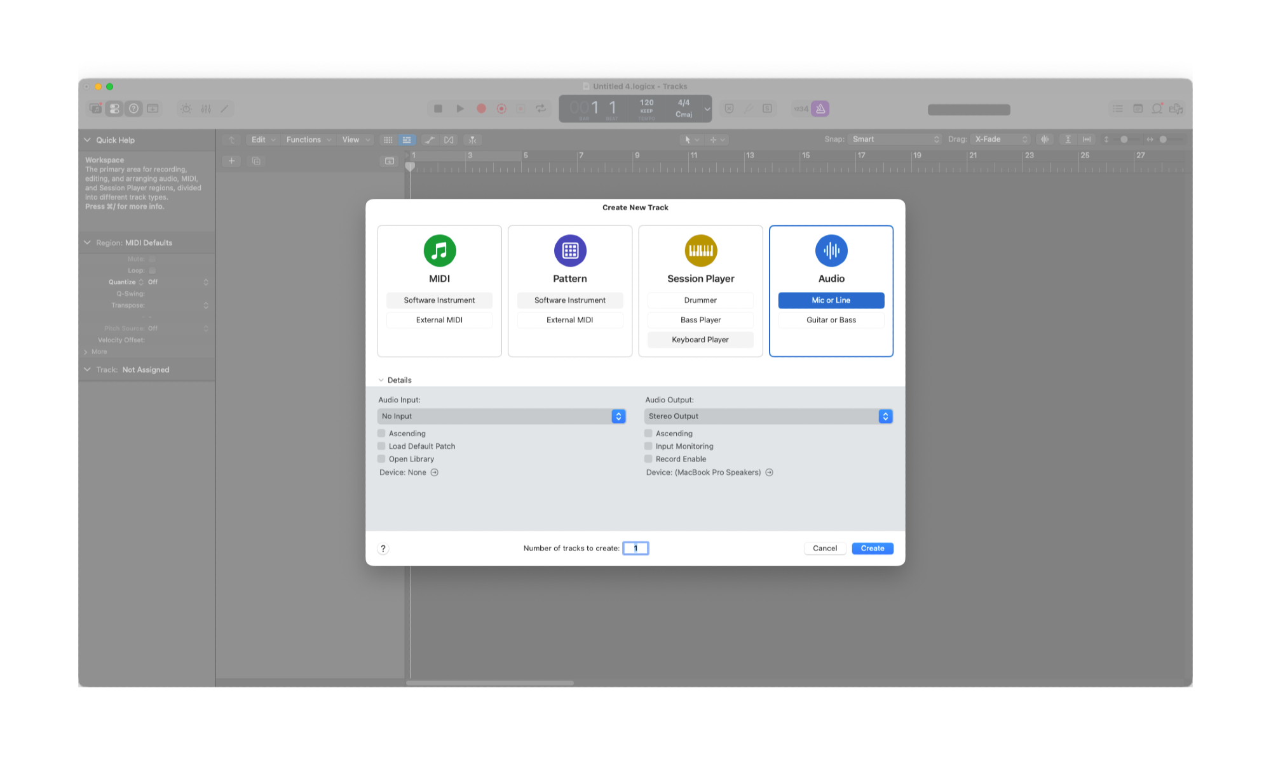Collapse the Details disclosure triangle
The image size is (1271, 765).
click(381, 380)
